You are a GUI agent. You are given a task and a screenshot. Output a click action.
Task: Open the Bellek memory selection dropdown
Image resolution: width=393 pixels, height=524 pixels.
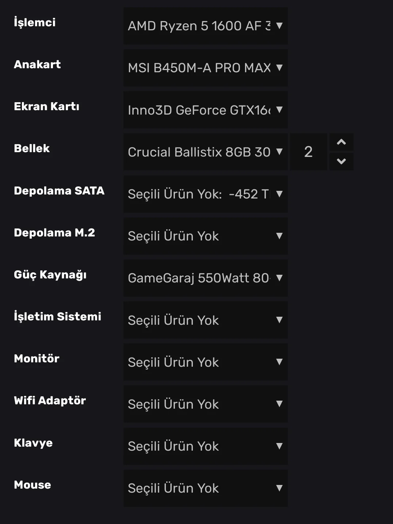205,152
